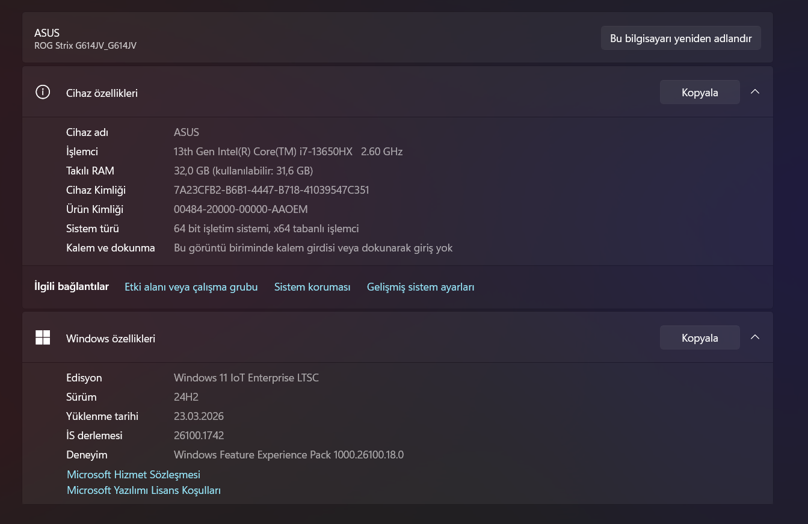
Task: Click the İşlemci label
Action: tap(82, 152)
